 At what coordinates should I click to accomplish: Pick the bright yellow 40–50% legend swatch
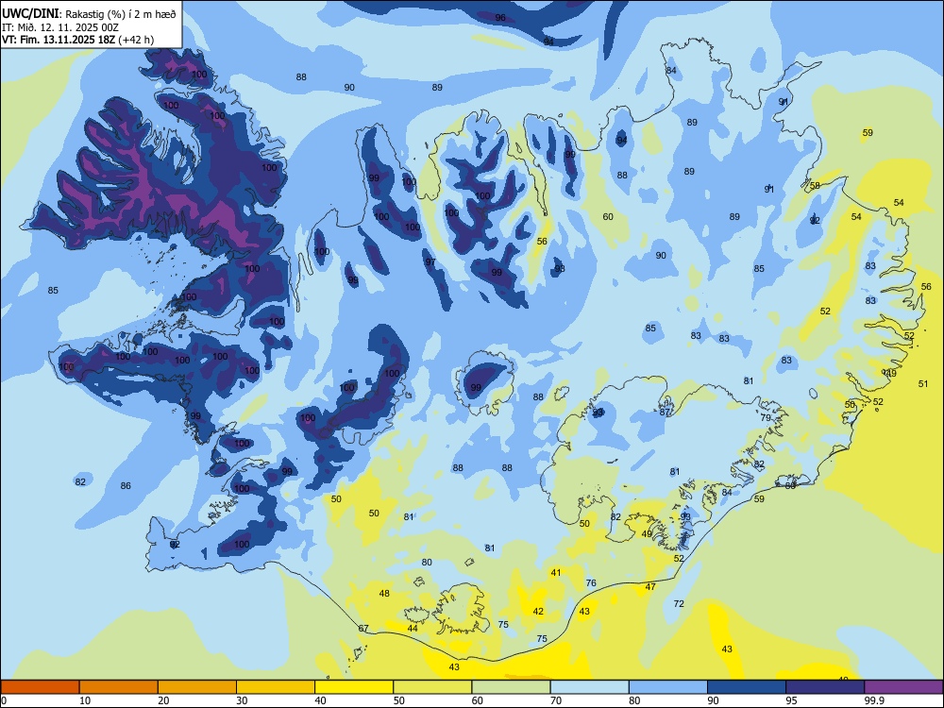point(354,687)
